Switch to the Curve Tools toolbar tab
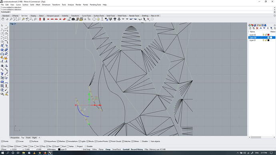 click(x=86, y=16)
